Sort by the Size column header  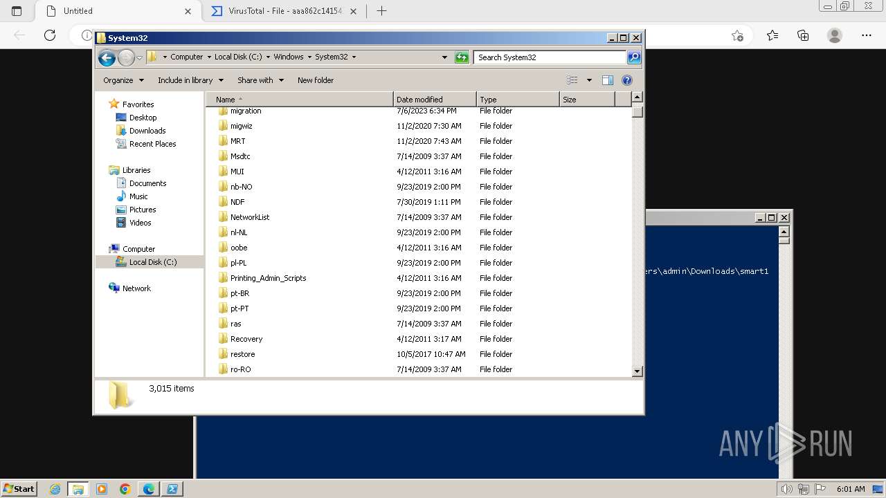click(587, 100)
